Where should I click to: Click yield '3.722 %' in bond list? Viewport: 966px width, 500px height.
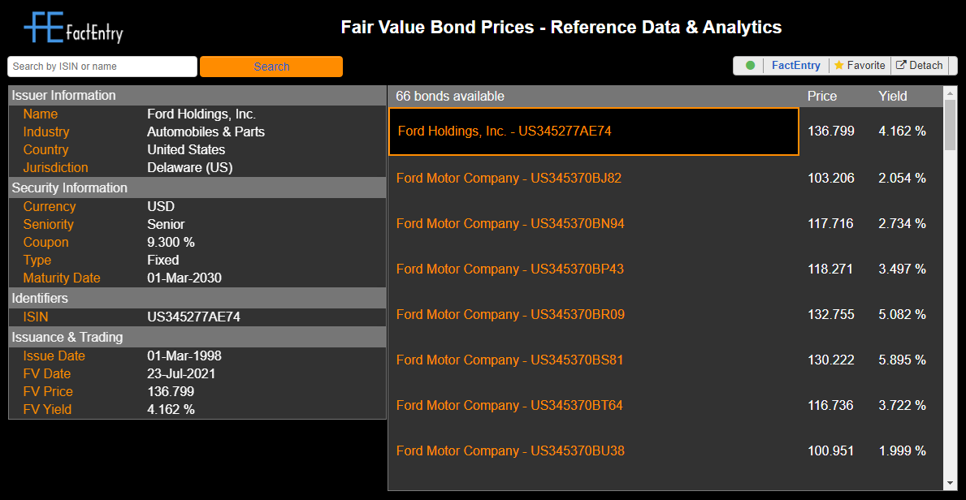click(x=903, y=405)
